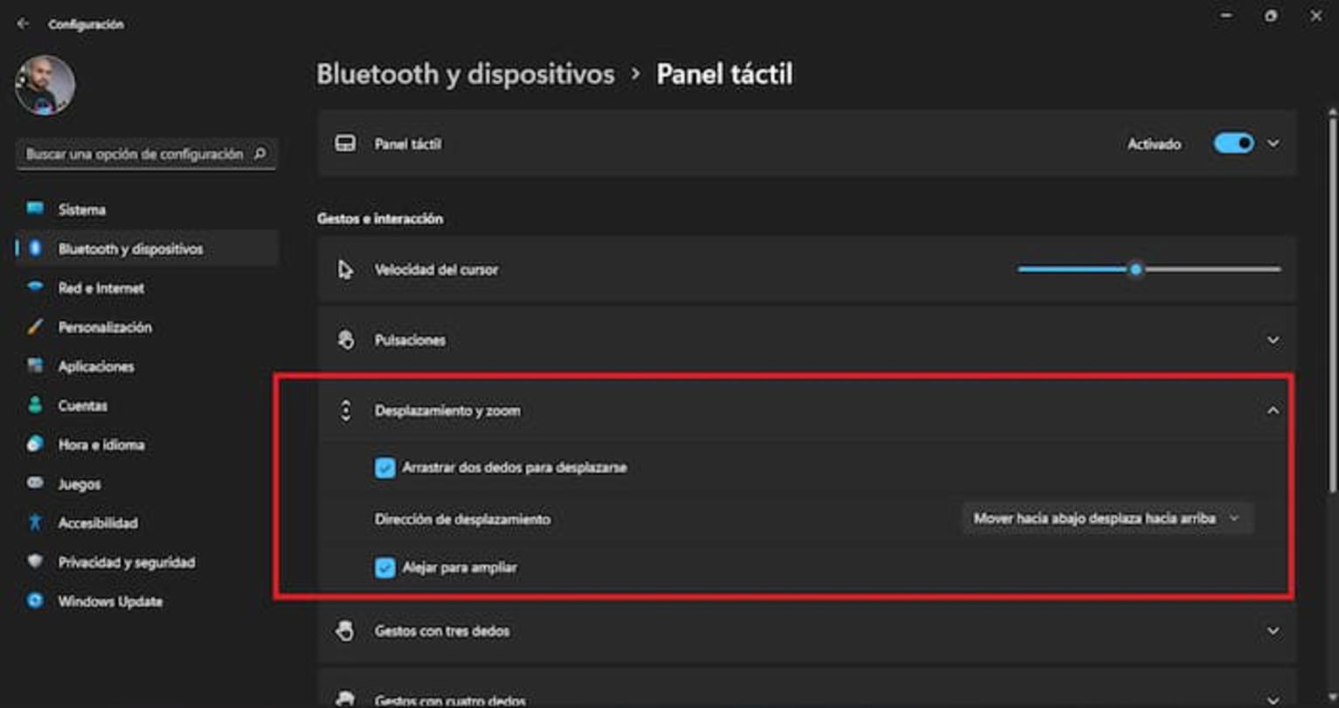Uncheck Arrastrar dos dedos para desplazarse
This screenshot has width=1339, height=708.
pos(385,468)
